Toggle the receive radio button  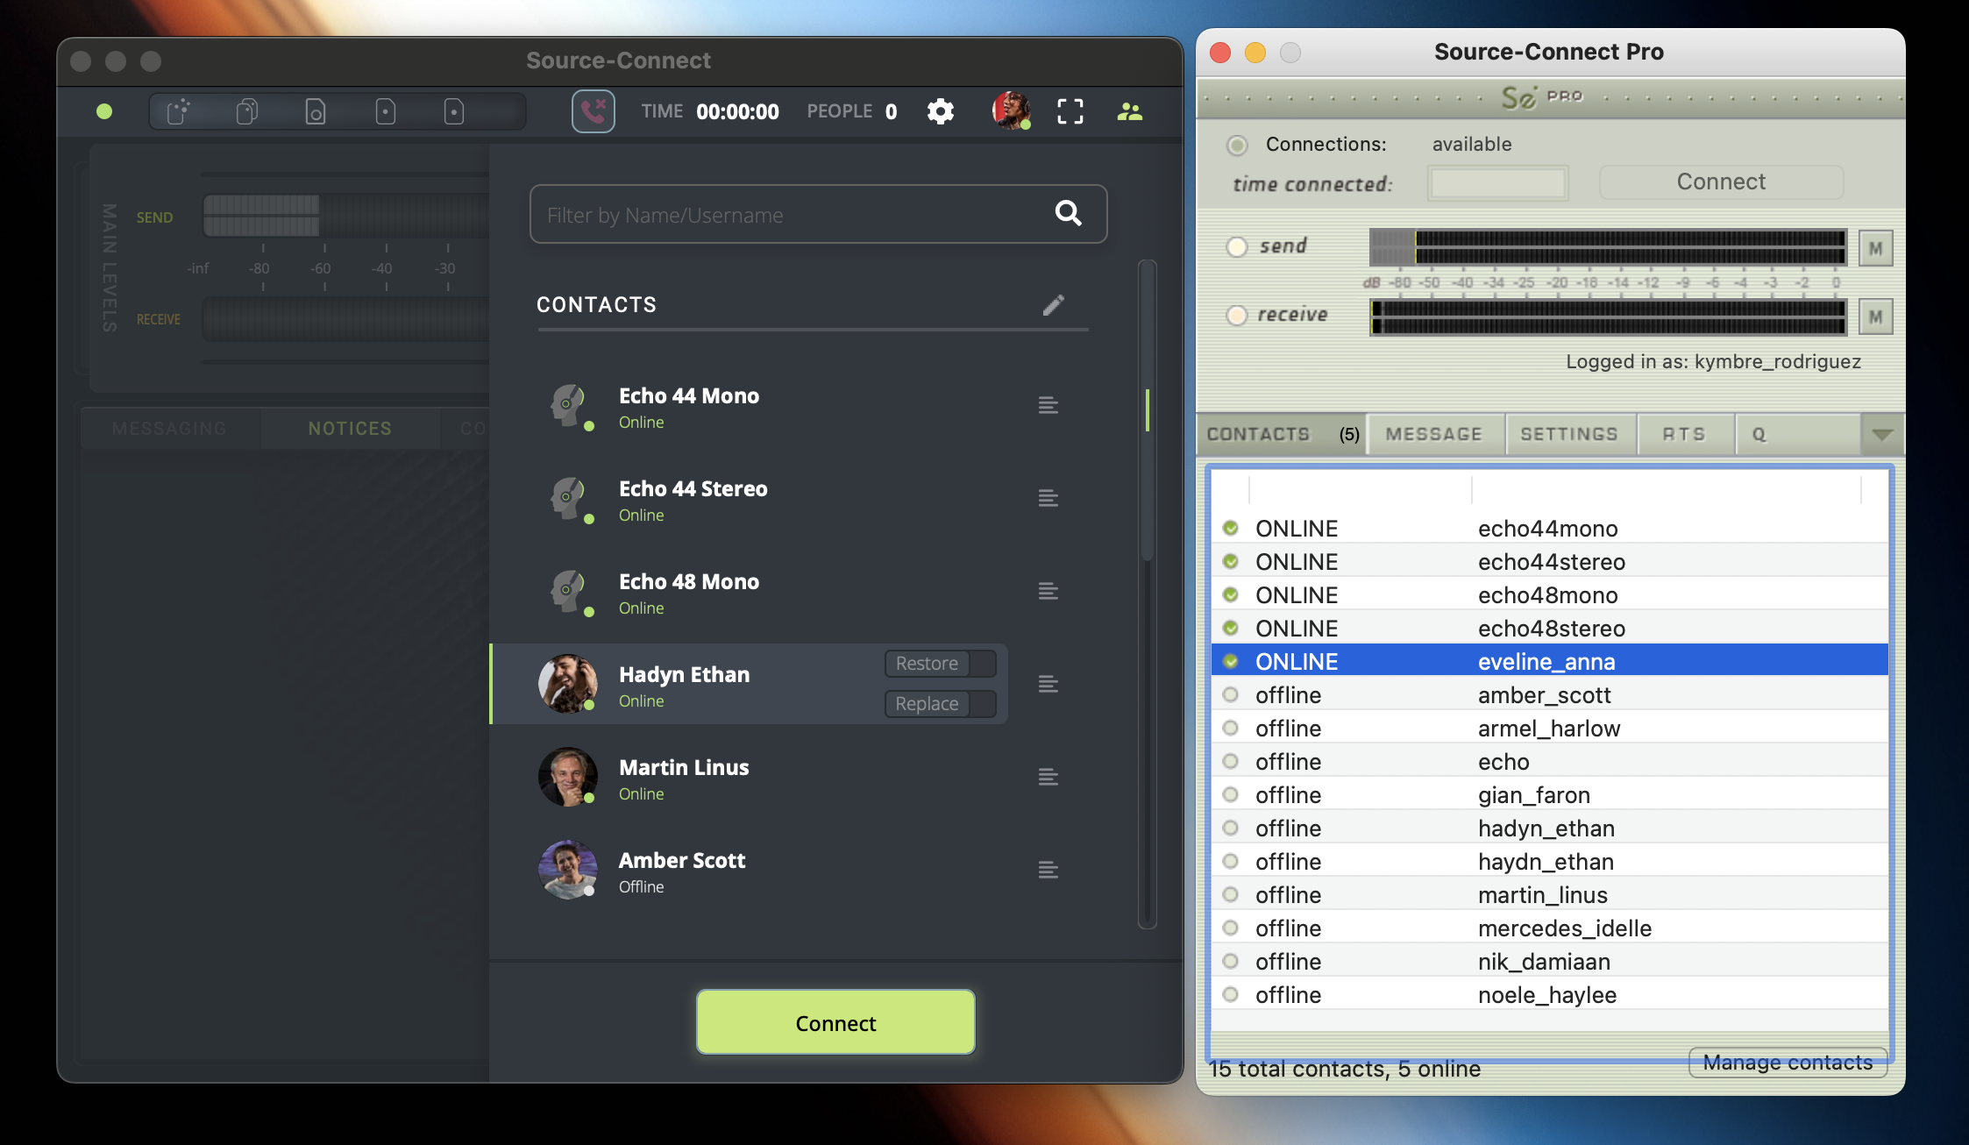[x=1237, y=315]
